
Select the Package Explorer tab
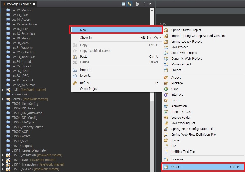click(x=19, y=4)
